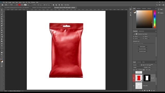Select the Hand tool
This screenshot has height=93, width=165.
[x=2, y=52]
